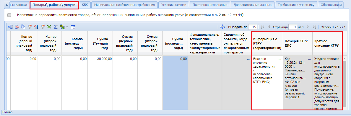This screenshot has width=351, height=116.
Task: Click 0,00 cell under 'Кол-во (первый плановый год)'
Action: pyautogui.click(x=24, y=83)
